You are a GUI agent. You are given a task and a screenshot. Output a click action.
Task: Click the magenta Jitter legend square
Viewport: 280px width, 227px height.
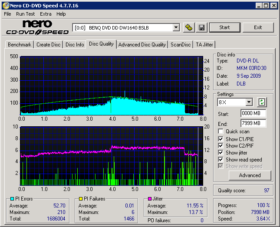150,199
